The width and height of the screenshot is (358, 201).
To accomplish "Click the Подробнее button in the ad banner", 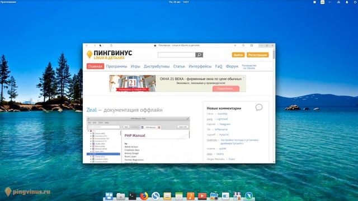I will click(226, 88).
